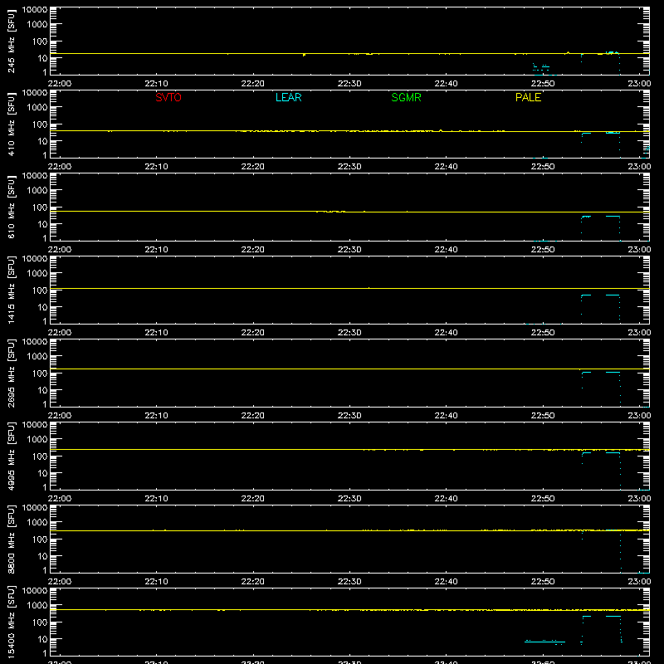Click 22:40 time label of 2695 MHz panel
This screenshot has height=664, width=664.
pyautogui.click(x=446, y=416)
